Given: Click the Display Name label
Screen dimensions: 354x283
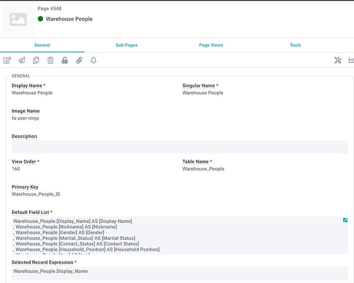Looking at the screenshot, I should 27,85.
